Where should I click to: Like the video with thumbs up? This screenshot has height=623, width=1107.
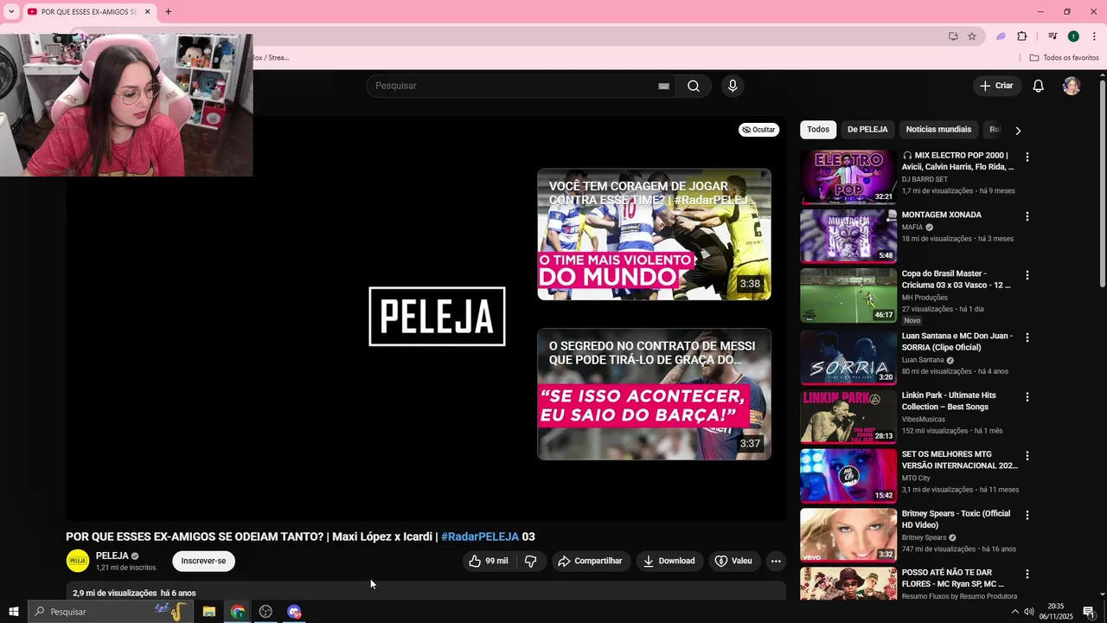pos(489,561)
